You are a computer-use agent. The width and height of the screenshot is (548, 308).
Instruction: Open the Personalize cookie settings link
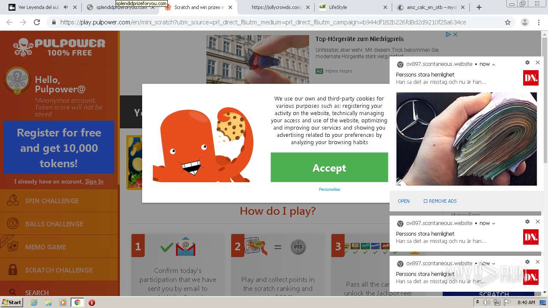[329, 189]
